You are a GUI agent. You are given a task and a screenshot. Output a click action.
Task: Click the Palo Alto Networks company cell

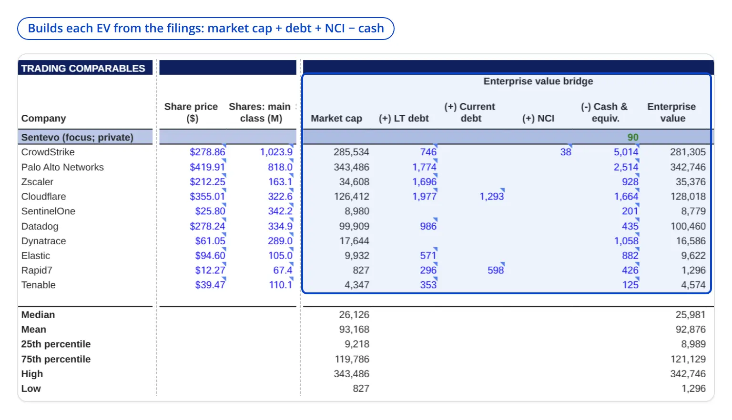pos(62,167)
